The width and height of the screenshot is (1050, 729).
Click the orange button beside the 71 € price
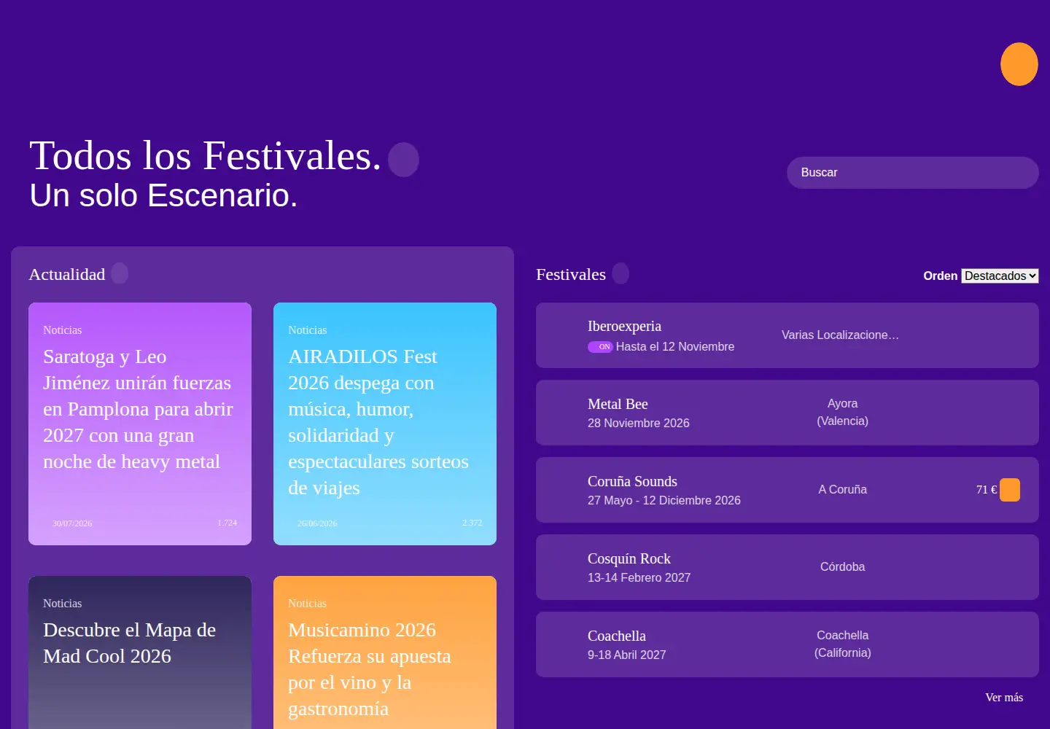coord(1010,490)
